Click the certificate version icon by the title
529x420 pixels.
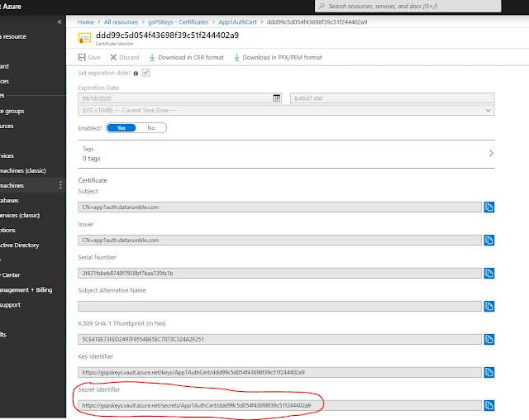(84, 38)
